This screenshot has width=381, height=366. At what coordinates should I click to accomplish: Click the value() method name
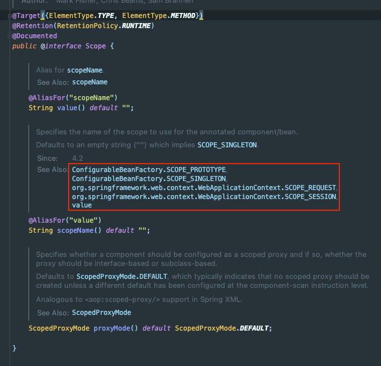68,108
